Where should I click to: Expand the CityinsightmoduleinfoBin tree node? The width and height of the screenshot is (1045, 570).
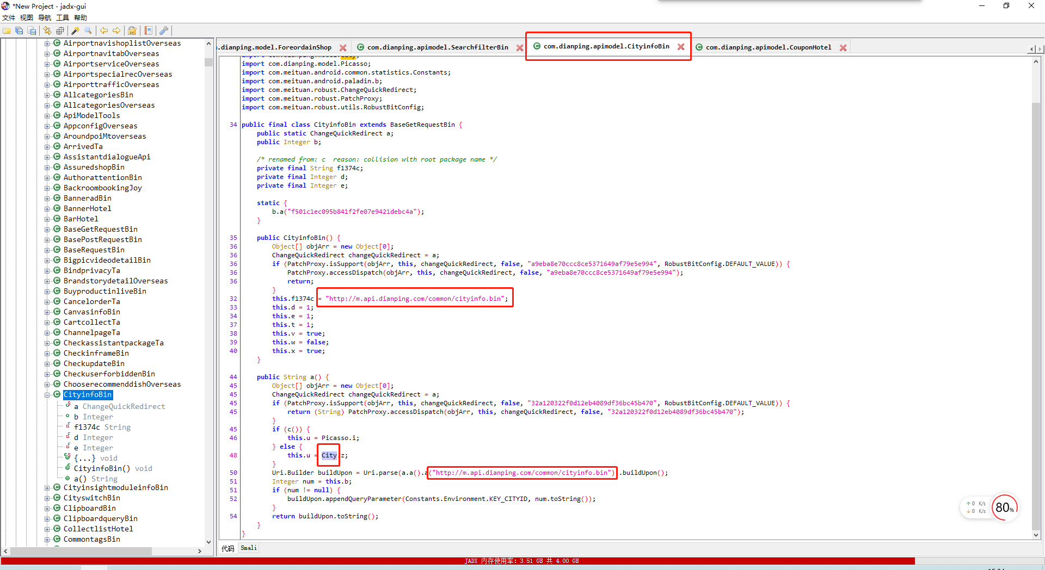(x=47, y=488)
